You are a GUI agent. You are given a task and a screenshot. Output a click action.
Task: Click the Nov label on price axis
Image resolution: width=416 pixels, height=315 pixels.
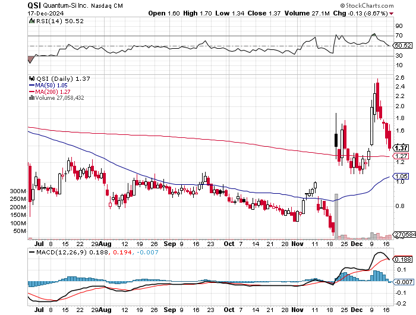click(x=297, y=244)
